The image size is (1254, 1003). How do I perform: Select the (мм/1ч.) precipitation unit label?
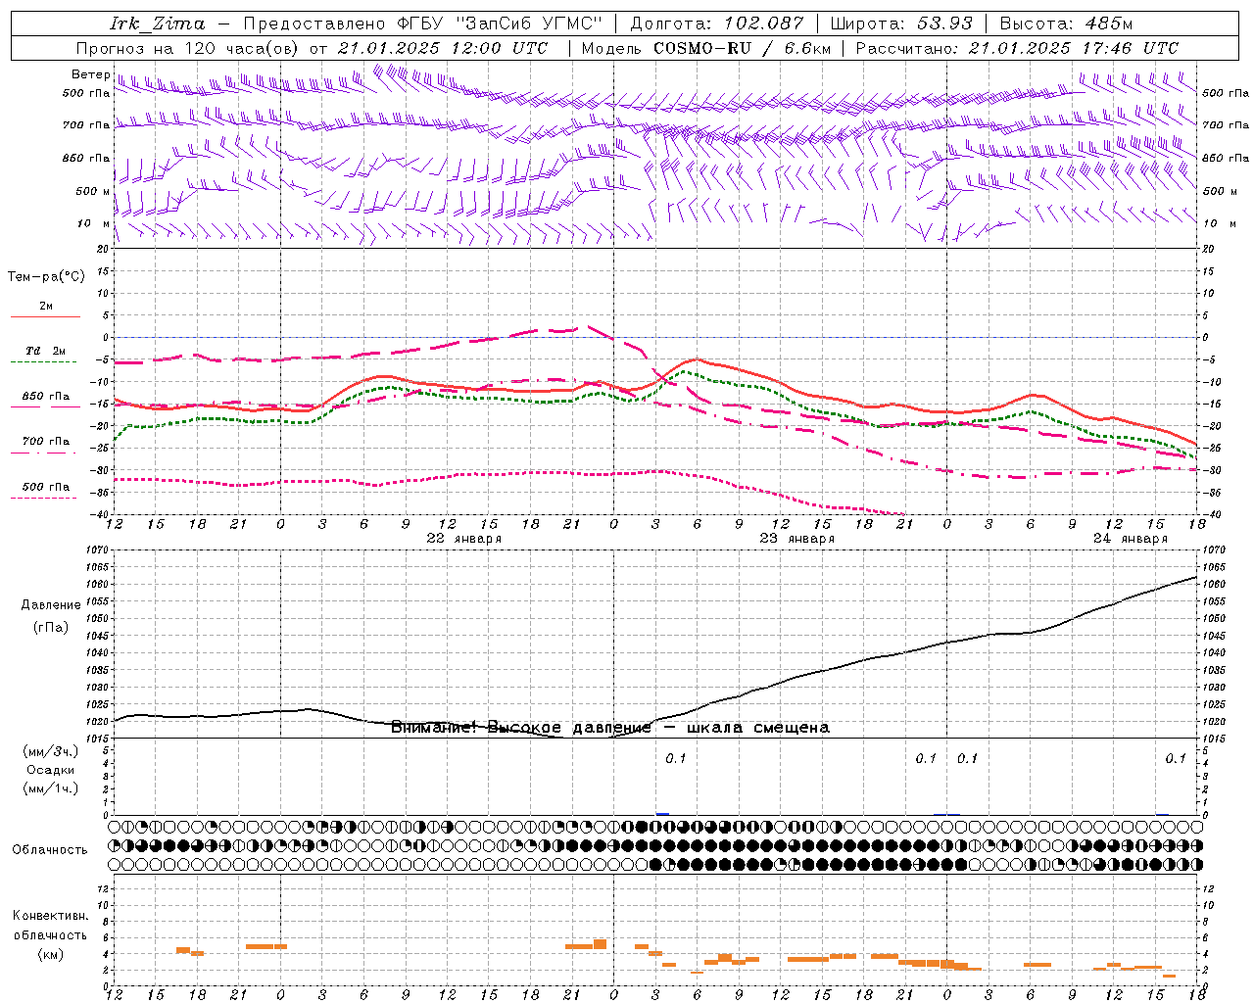[50, 788]
